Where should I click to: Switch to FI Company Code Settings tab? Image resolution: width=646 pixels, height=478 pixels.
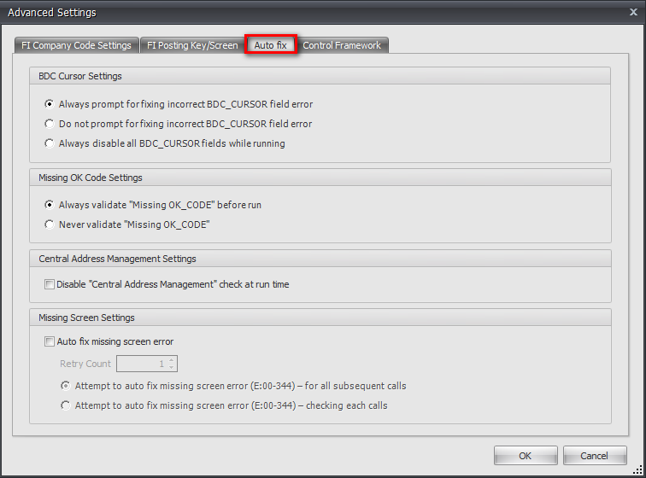tap(76, 45)
